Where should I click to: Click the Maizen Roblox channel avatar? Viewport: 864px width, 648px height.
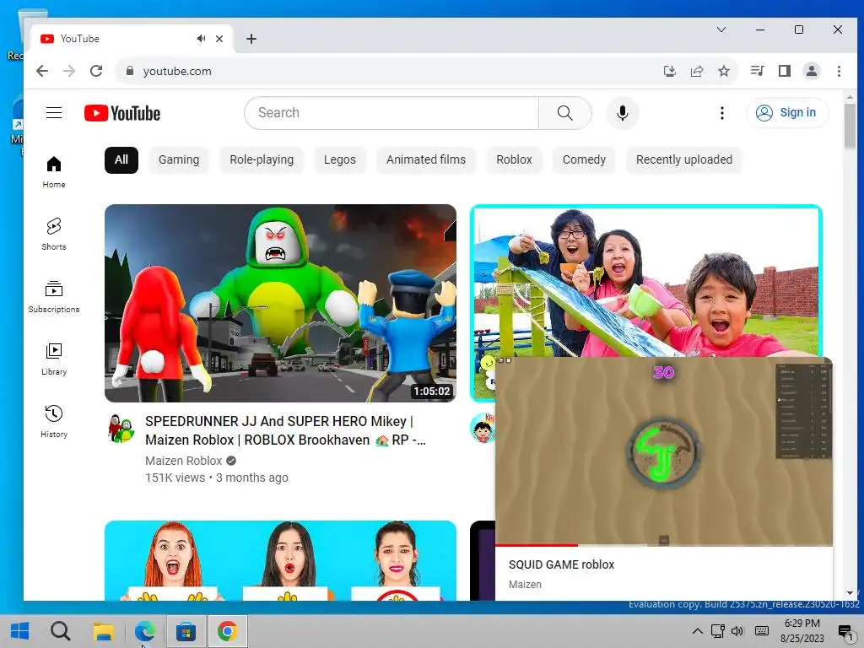[121, 428]
